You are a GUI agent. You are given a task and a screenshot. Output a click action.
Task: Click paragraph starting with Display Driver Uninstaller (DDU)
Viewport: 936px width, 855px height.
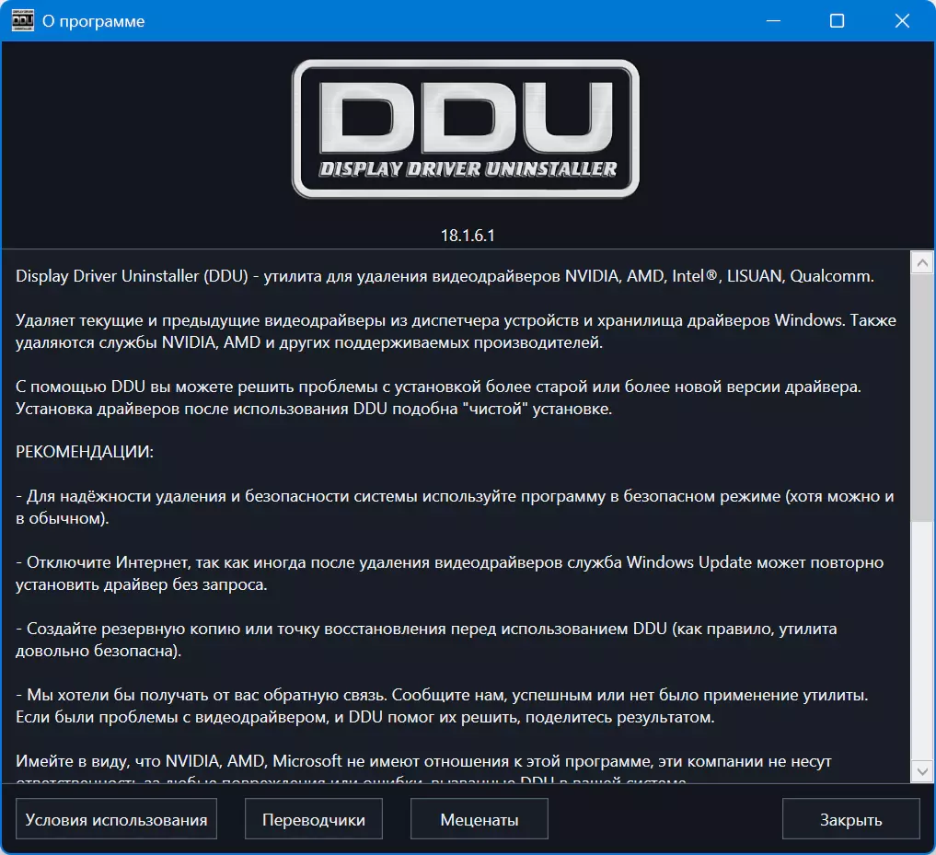tap(445, 276)
